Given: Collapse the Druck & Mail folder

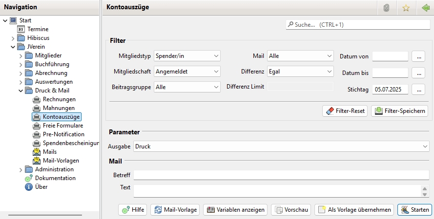Looking at the screenshot, I should [21, 91].
